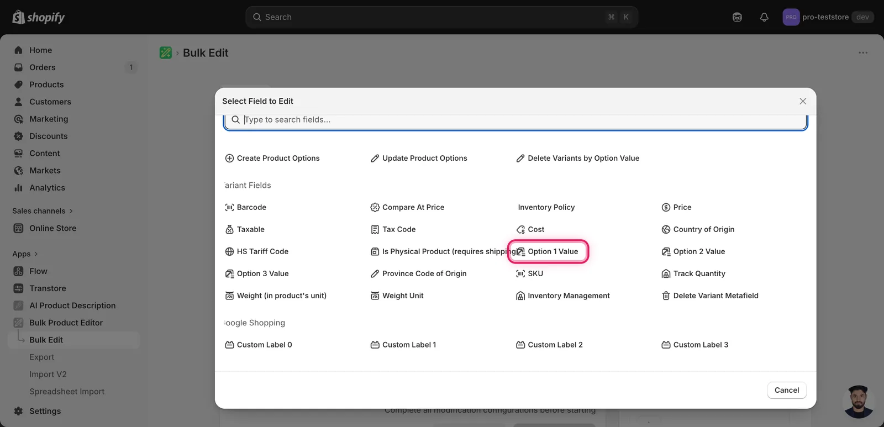The width and height of the screenshot is (884, 427).
Task: Choose Option 1 Value field
Action: pyautogui.click(x=548, y=251)
